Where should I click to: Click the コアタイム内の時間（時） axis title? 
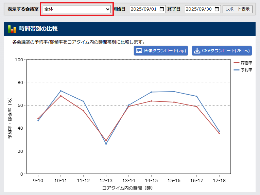(128, 188)
